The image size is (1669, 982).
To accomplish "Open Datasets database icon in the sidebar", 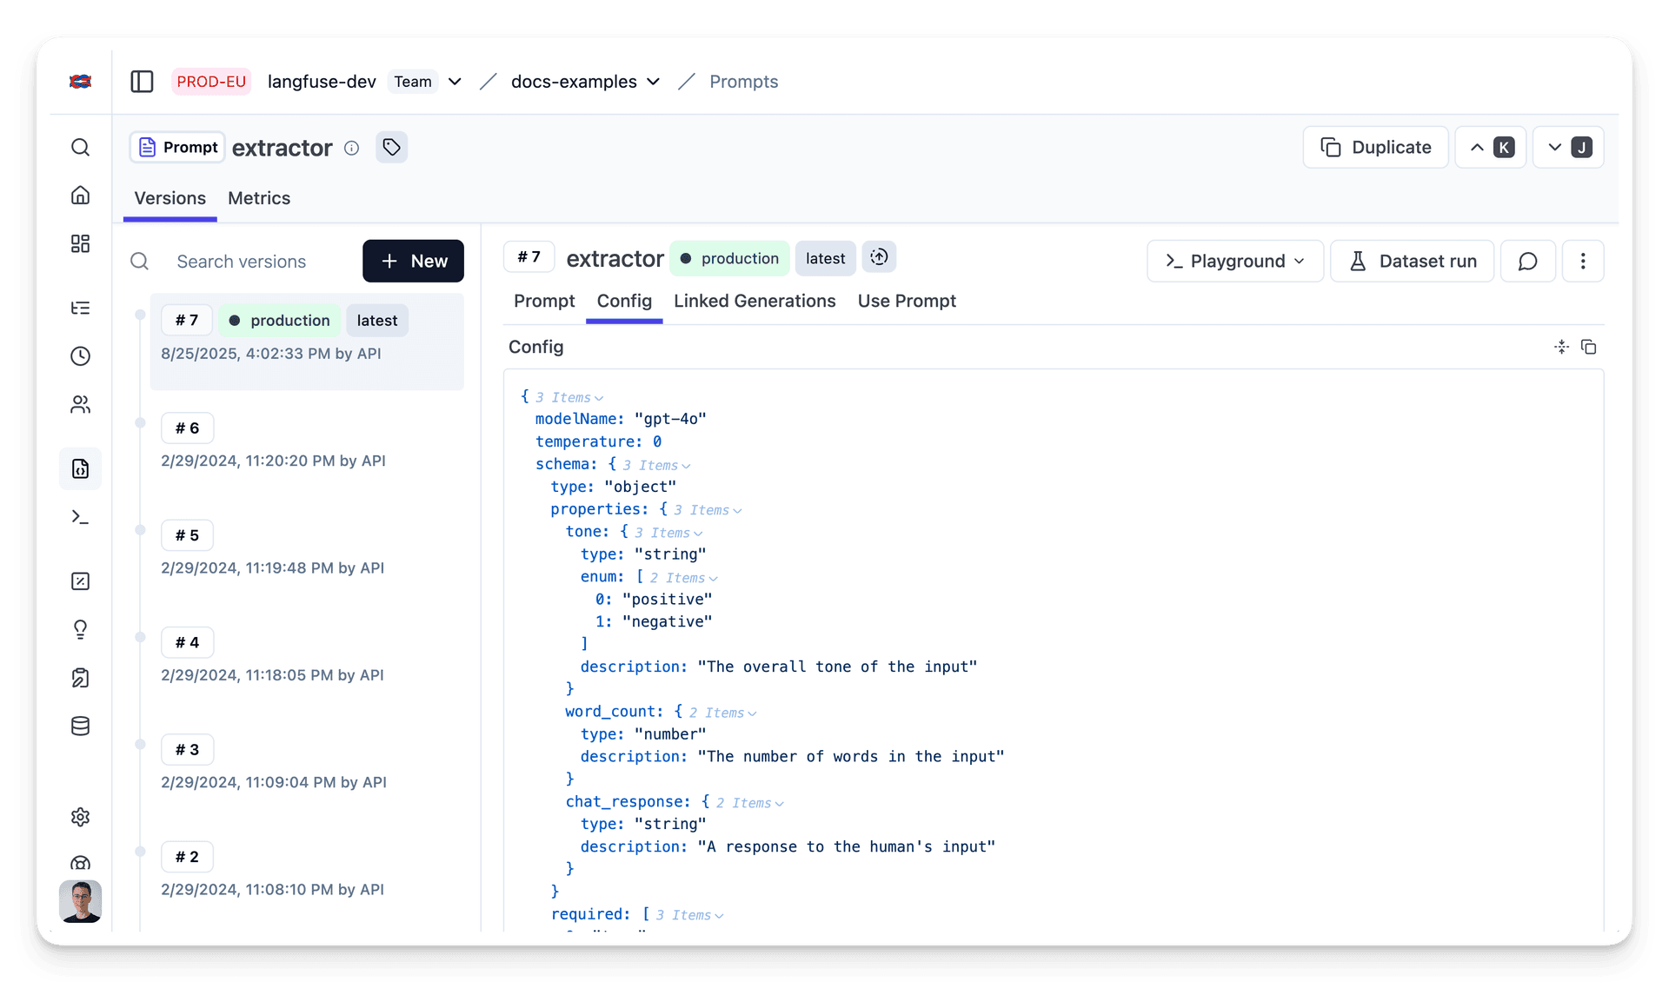I will click(x=80, y=726).
